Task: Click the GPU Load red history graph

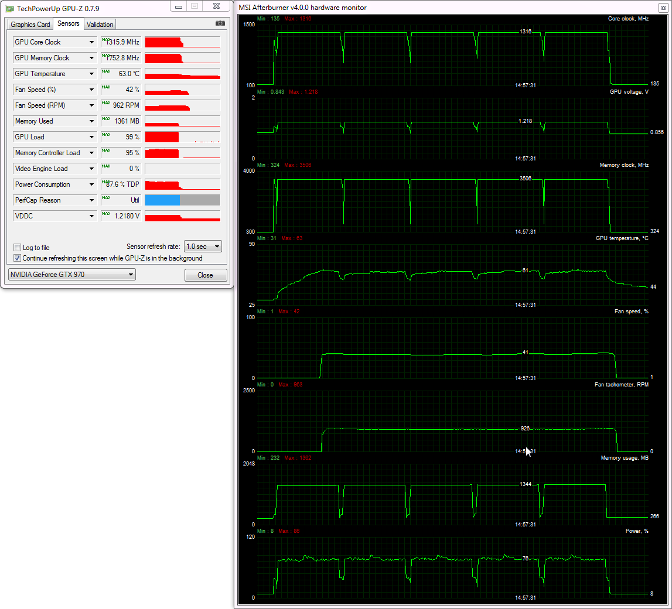Action: (x=183, y=137)
